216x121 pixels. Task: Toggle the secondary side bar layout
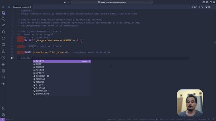[211, 2]
